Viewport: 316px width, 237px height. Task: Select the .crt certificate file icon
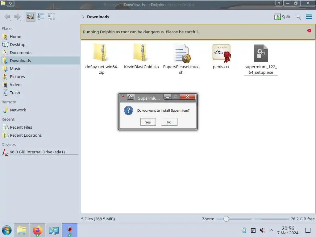[221, 53]
